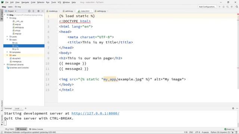The image size is (239, 134).
Task: Select the css folder under static
Action: [15, 43]
